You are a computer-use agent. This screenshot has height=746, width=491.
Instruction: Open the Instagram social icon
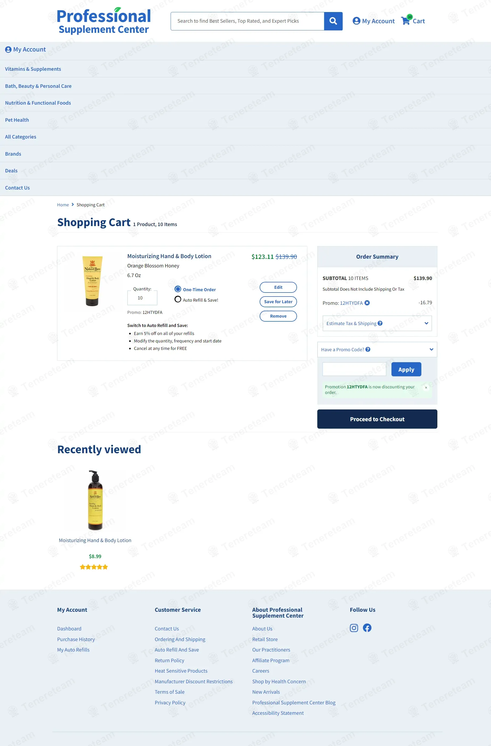tap(354, 628)
